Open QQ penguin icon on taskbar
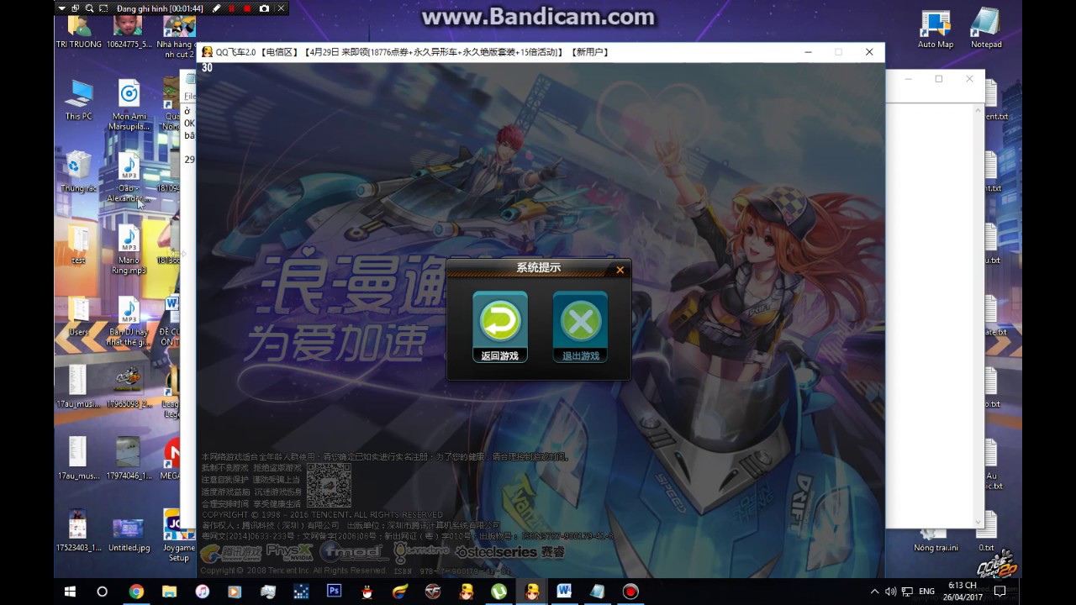This screenshot has height=605, width=1076. (x=367, y=592)
